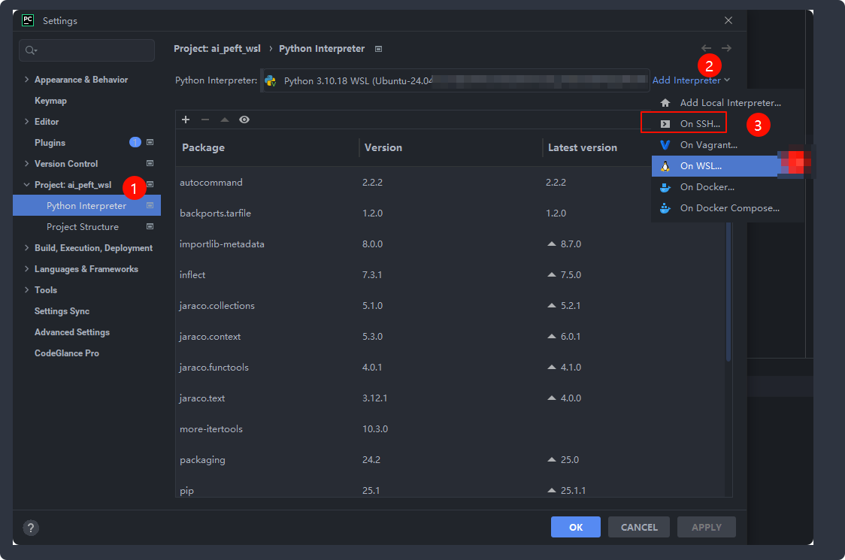Click the icon beside Project Structure row
Image resolution: width=845 pixels, height=560 pixels.
pyautogui.click(x=150, y=226)
